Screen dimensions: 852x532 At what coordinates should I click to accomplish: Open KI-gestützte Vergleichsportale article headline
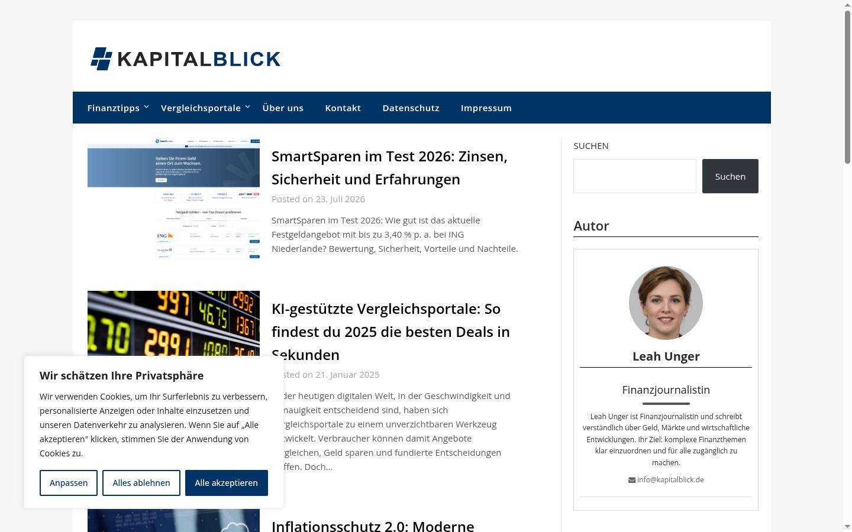pyautogui.click(x=390, y=332)
